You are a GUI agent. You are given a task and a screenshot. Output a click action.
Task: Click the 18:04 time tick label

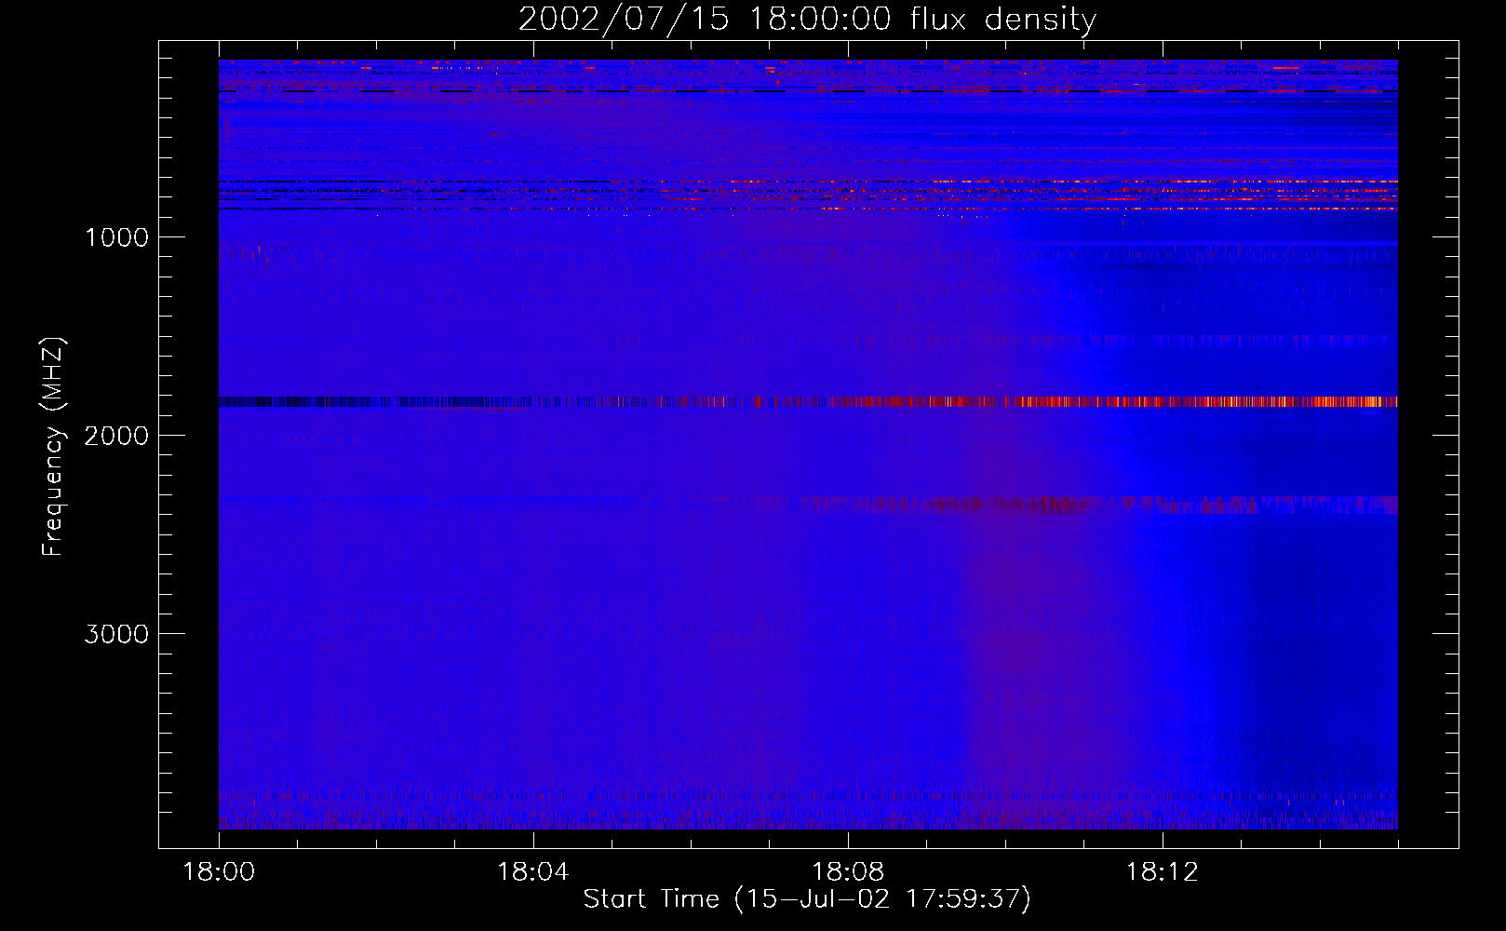(x=533, y=872)
